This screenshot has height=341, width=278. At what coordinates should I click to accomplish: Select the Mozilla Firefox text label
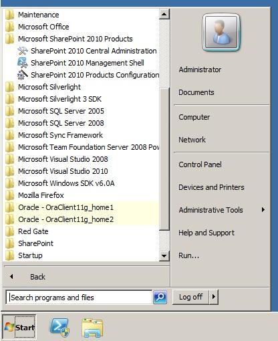41,195
